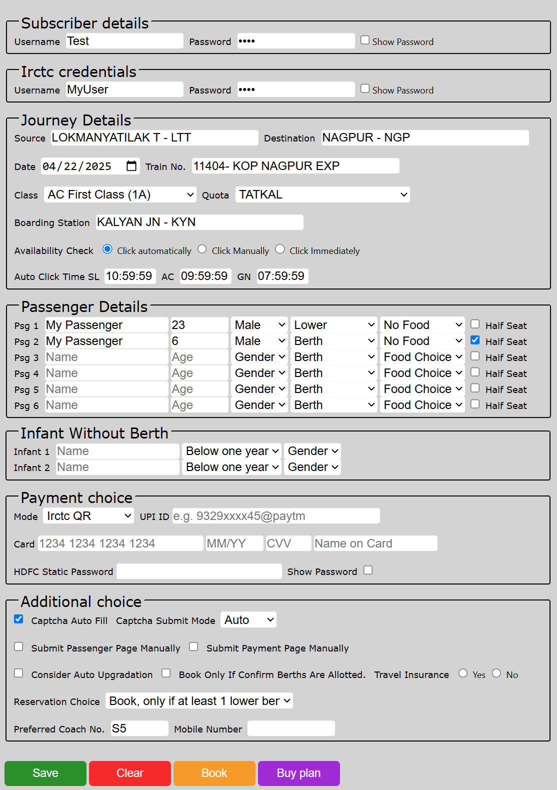The height and width of the screenshot is (790, 557).
Task: Click the red Clear button
Action: click(x=130, y=773)
